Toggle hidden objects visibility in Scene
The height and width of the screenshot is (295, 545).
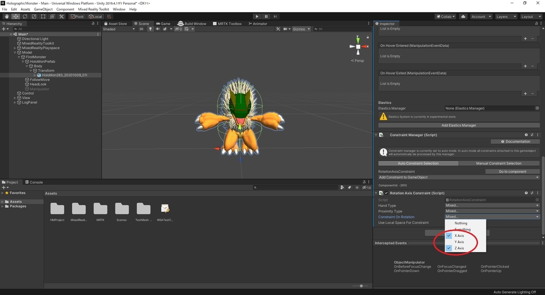click(178, 29)
